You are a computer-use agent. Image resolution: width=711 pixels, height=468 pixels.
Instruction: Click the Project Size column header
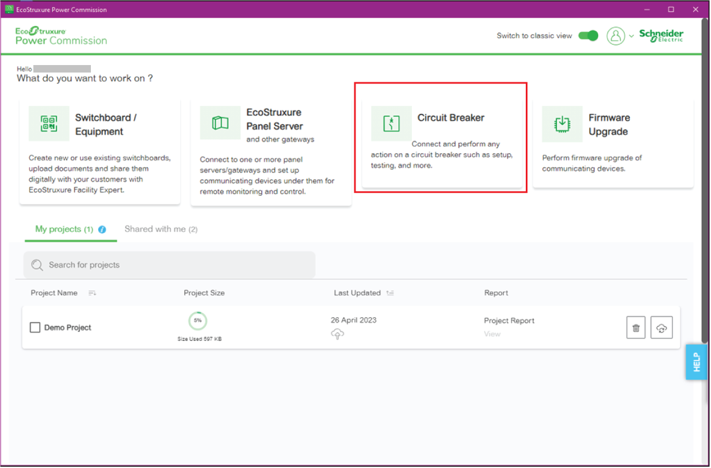[x=204, y=293]
